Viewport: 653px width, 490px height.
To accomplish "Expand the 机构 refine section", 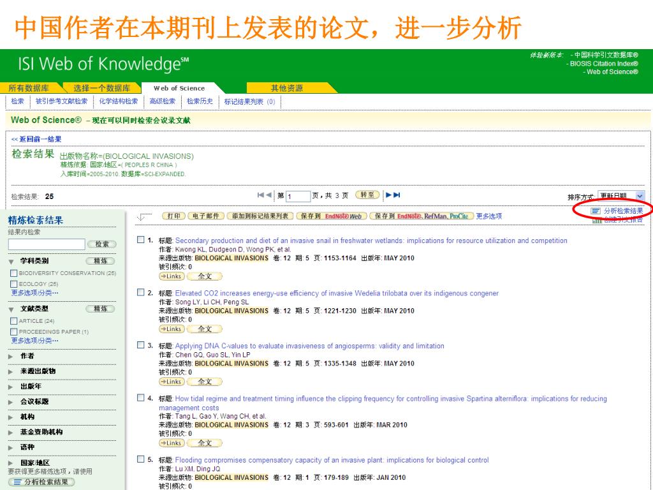I will coord(11,417).
